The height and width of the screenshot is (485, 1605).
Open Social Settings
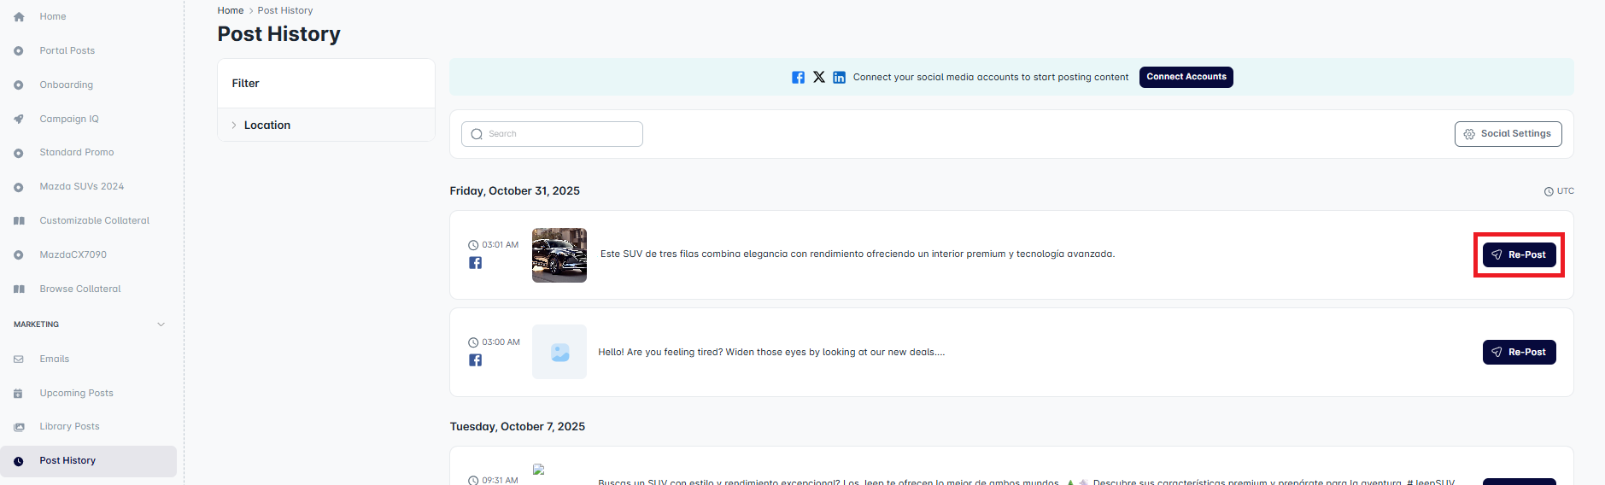pyautogui.click(x=1508, y=134)
